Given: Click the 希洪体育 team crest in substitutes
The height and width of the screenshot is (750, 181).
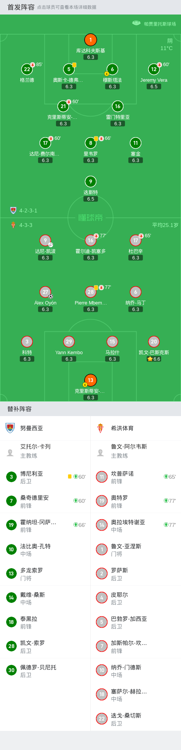Looking at the screenshot, I should [x=101, y=428].
